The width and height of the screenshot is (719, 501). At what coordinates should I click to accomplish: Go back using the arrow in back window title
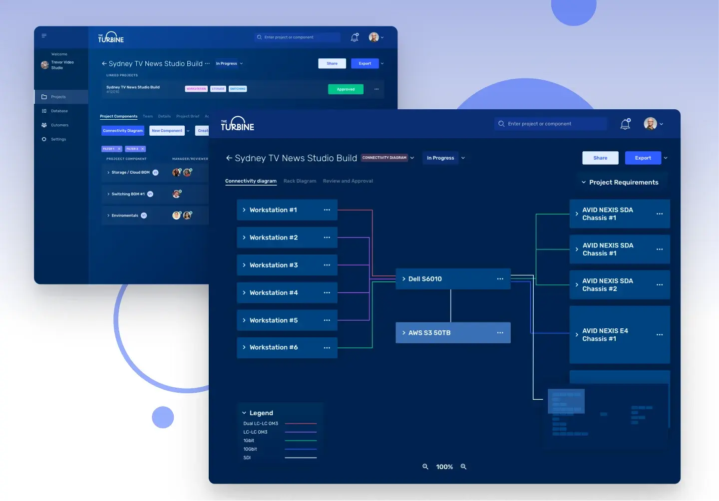click(x=104, y=63)
